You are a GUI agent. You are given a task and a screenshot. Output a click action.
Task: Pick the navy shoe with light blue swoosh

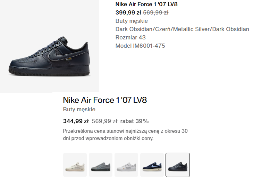click(x=152, y=165)
